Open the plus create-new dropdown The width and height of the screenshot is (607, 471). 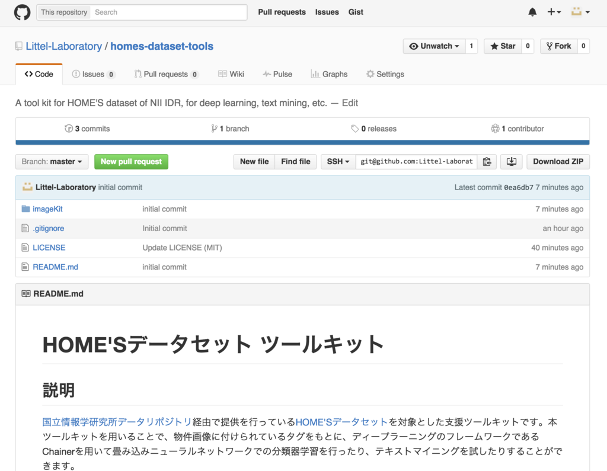click(x=554, y=12)
